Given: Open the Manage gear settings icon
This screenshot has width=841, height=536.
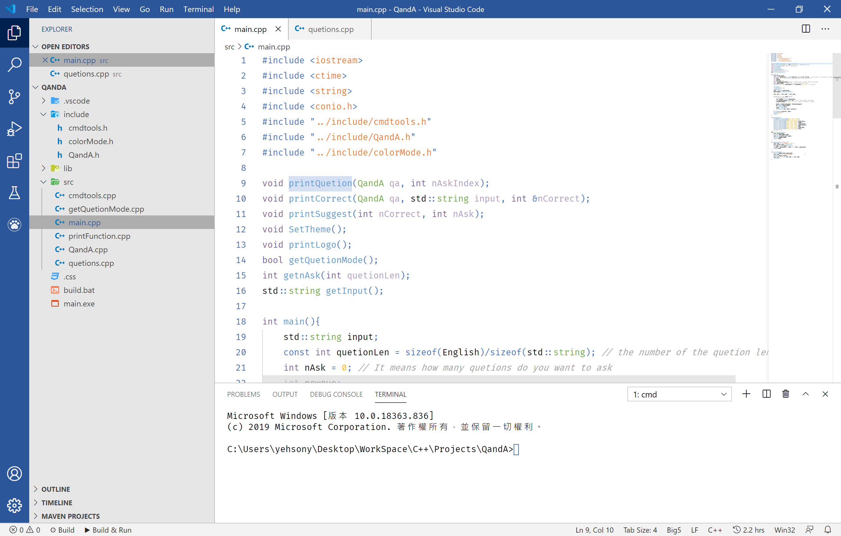Looking at the screenshot, I should pos(14,505).
